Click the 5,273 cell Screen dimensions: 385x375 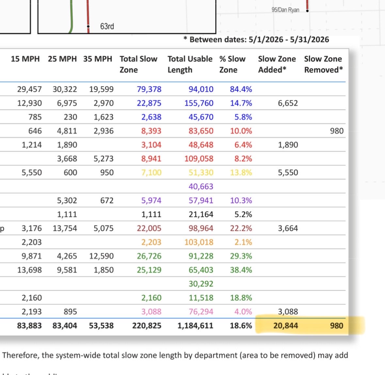[x=104, y=159]
